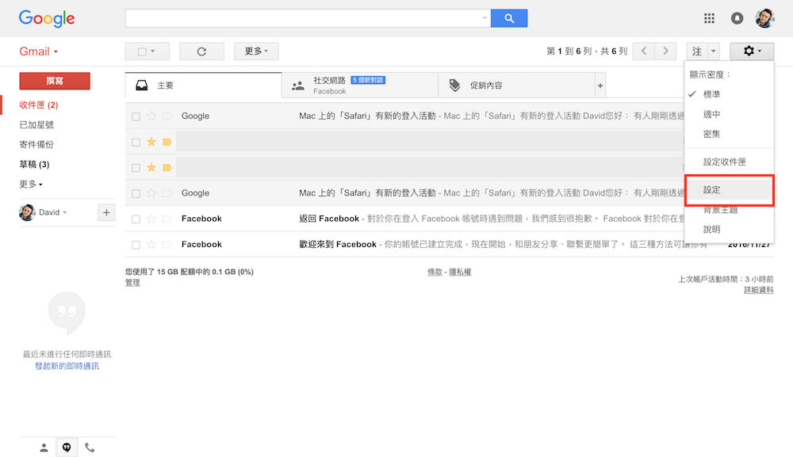
Task: Click the refresh mail button
Action: tap(201, 51)
